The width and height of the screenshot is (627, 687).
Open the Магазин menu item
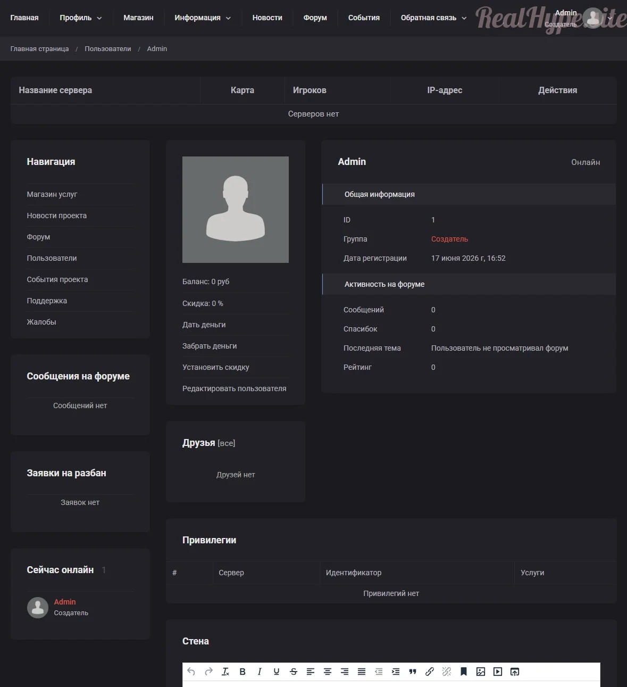(x=138, y=18)
